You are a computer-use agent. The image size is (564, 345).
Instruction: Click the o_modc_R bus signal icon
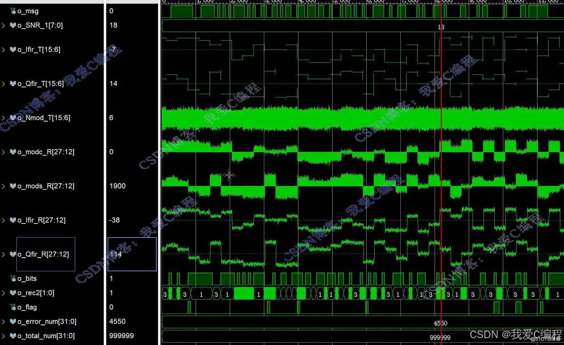click(x=13, y=152)
